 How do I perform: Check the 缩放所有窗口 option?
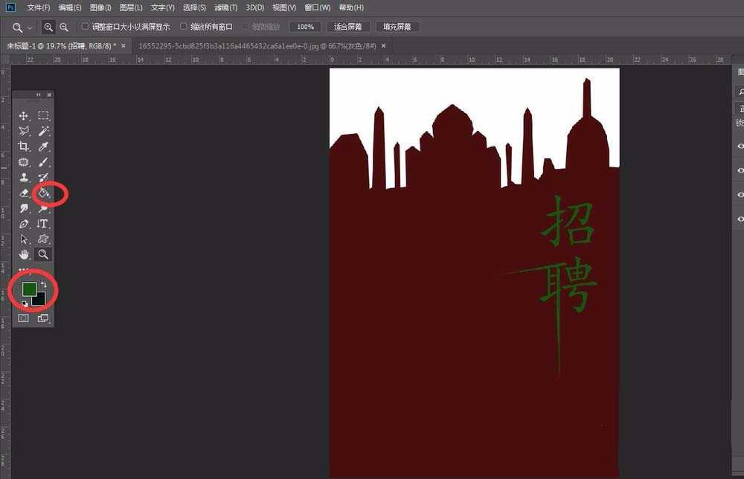184,26
